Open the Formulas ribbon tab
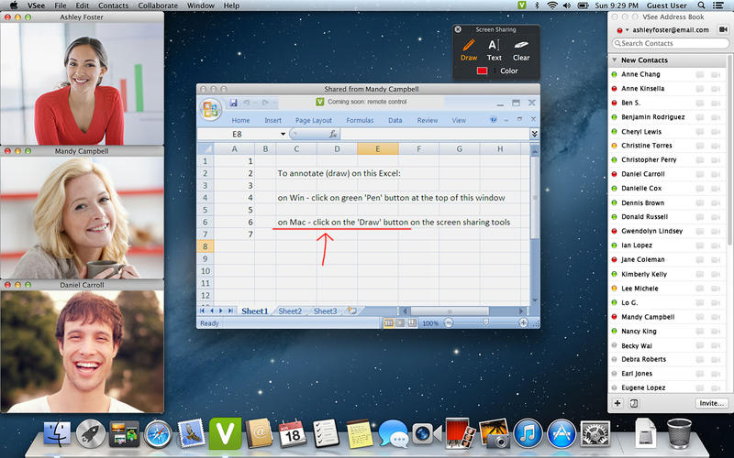 [360, 120]
